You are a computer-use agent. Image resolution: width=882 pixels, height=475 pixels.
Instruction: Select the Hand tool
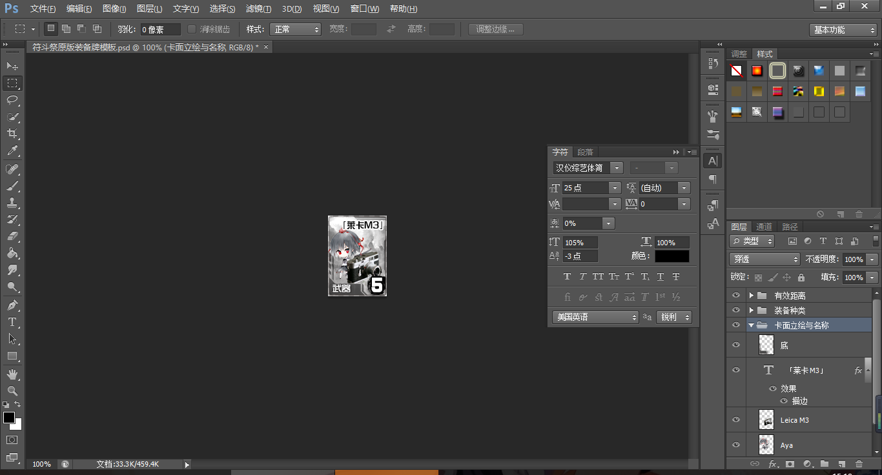point(12,374)
